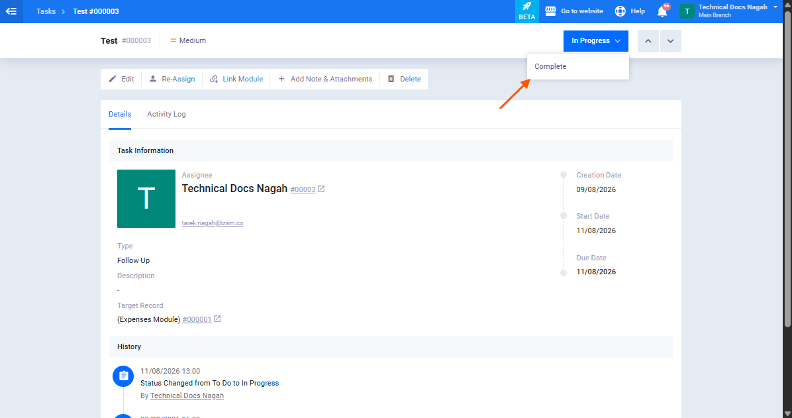Click the Re-Assign person icon

(152, 79)
